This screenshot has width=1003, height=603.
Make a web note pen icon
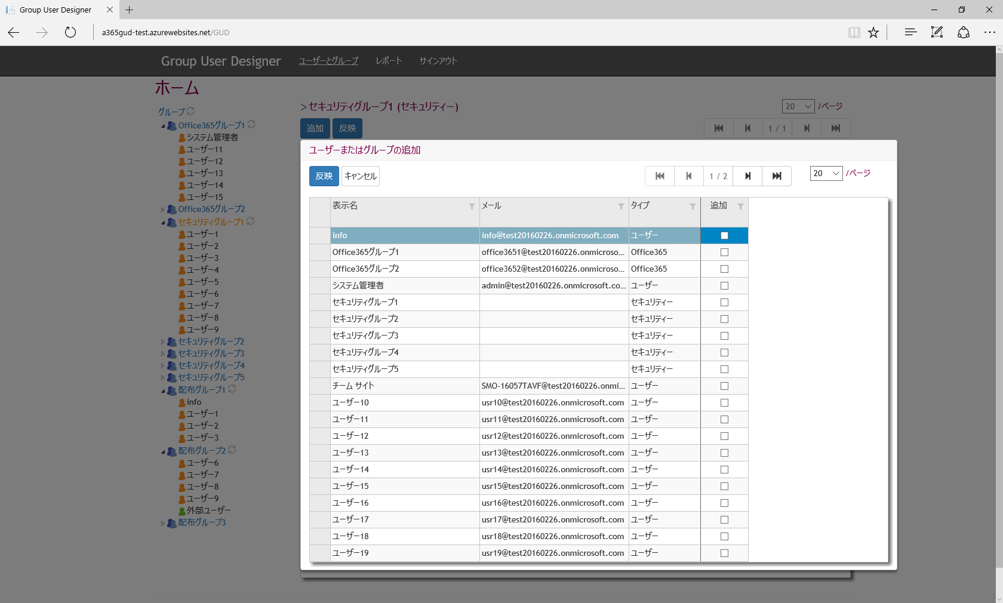(x=937, y=32)
